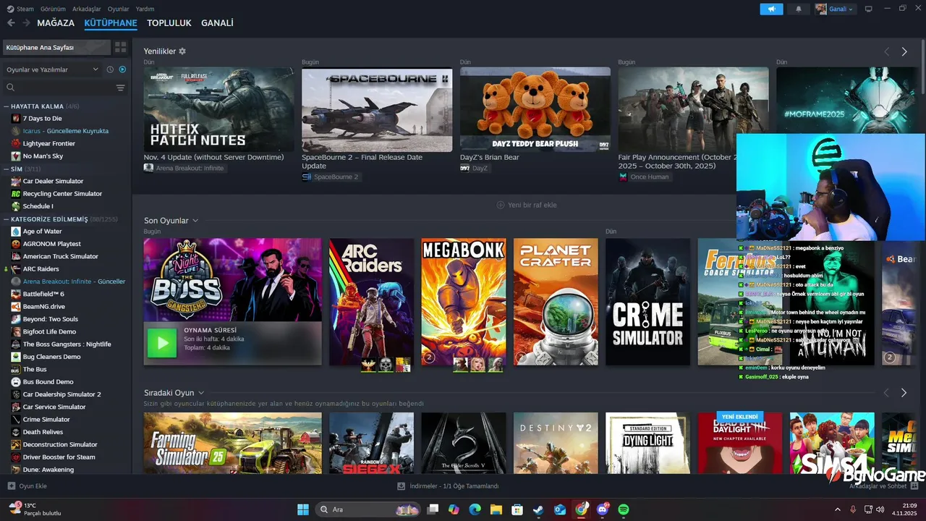
Task: Open the Görünüm menu
Action: coord(53,9)
